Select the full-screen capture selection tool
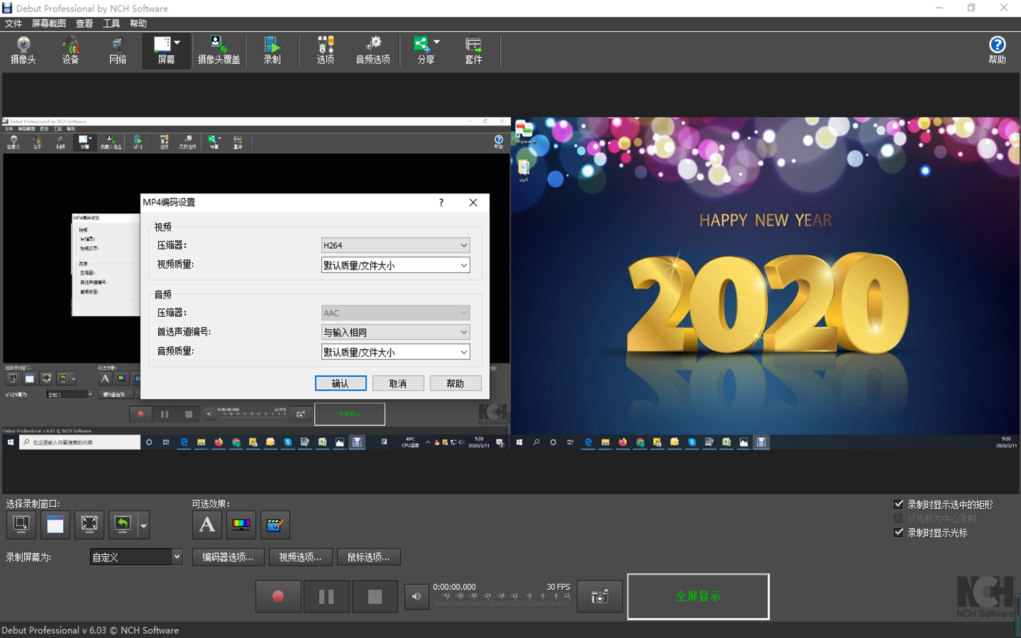 click(89, 525)
